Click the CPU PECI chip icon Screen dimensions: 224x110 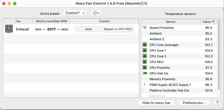(145, 62)
